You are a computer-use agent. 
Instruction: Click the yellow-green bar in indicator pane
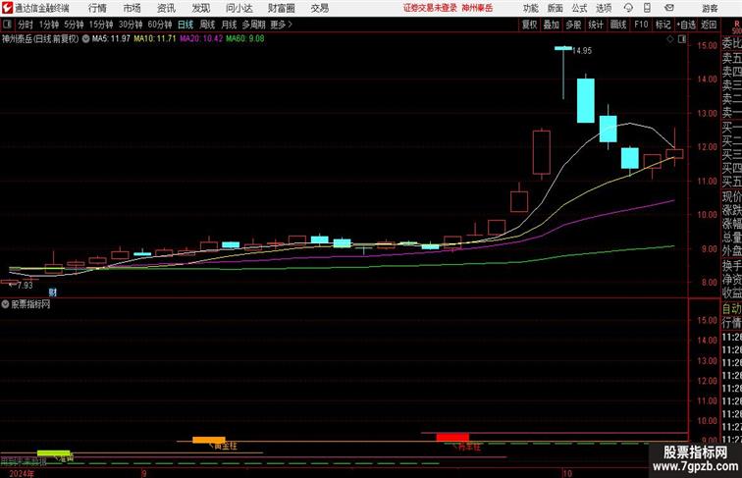click(53, 453)
